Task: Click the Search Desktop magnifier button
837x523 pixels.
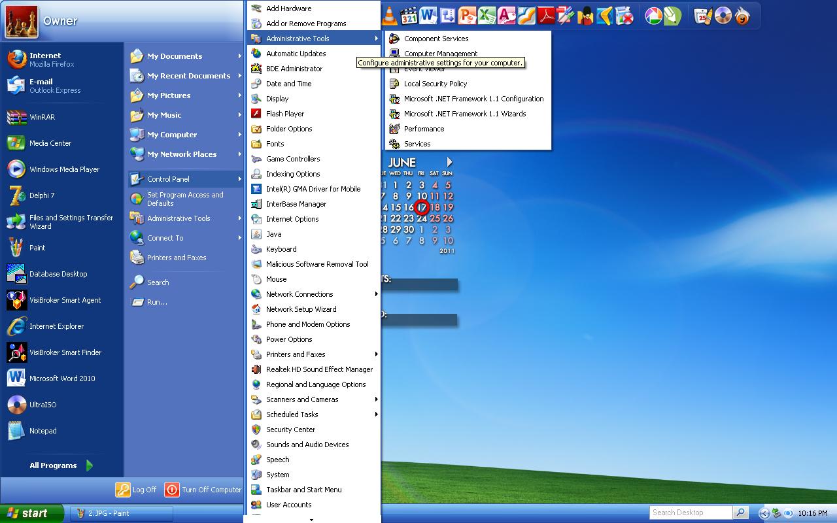Action: 740,513
